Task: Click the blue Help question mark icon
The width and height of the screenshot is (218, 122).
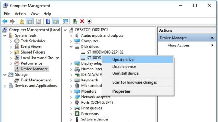Action: [x=48, y=21]
